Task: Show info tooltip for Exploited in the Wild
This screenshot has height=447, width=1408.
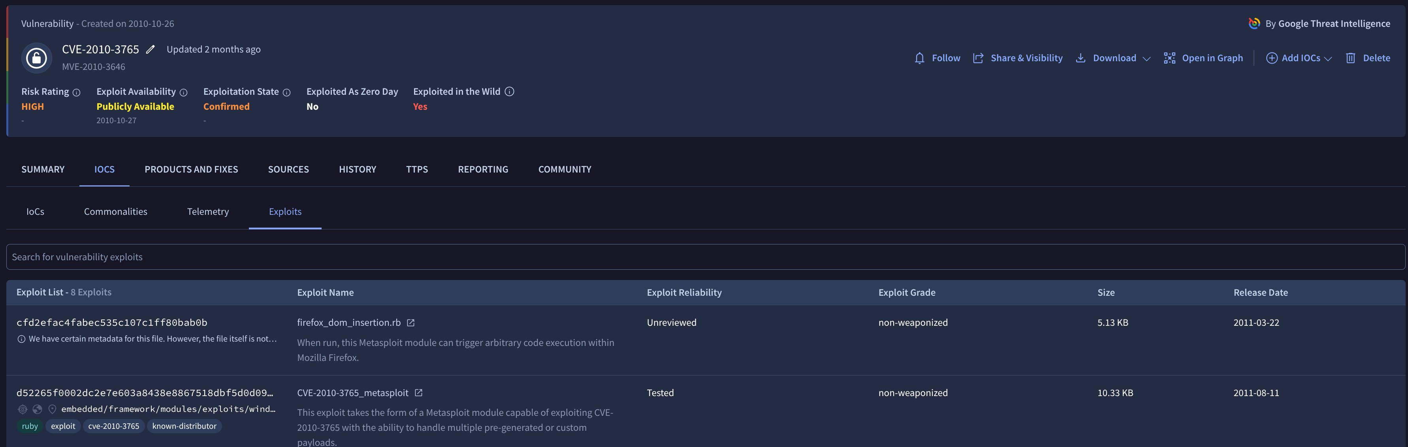Action: [509, 91]
